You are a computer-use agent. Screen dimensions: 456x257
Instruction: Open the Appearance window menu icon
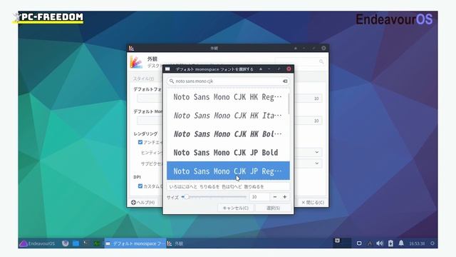pos(131,48)
